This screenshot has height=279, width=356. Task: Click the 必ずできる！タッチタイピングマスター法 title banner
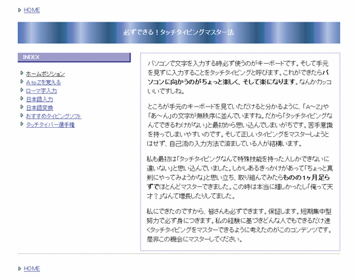pos(179,32)
